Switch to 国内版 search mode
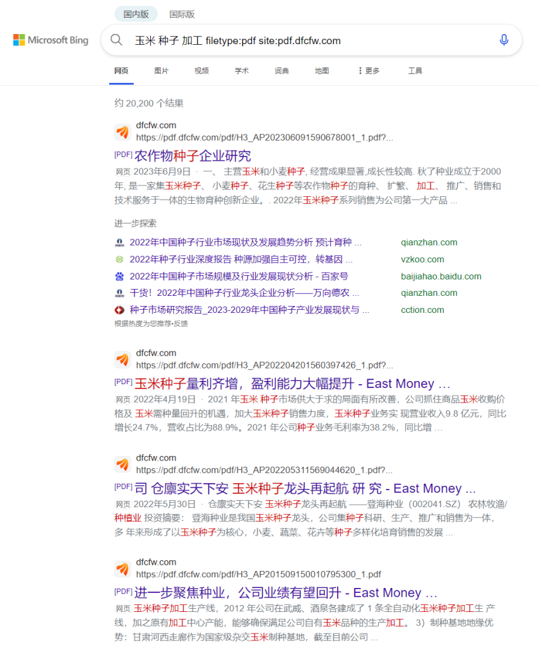This screenshot has height=646, width=539. click(136, 14)
